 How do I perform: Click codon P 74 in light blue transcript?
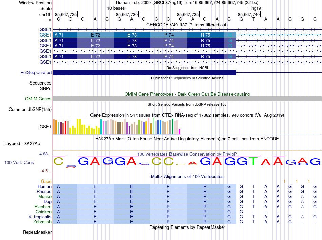pyautogui.click(x=169, y=35)
